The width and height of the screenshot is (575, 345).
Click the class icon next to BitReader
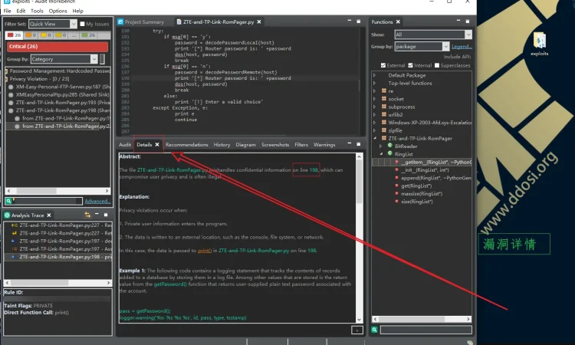click(390, 146)
